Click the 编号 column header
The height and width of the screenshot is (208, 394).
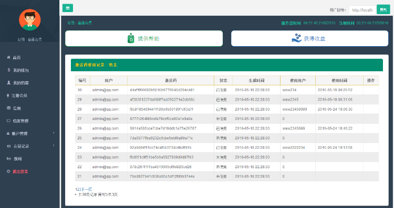[82, 81]
